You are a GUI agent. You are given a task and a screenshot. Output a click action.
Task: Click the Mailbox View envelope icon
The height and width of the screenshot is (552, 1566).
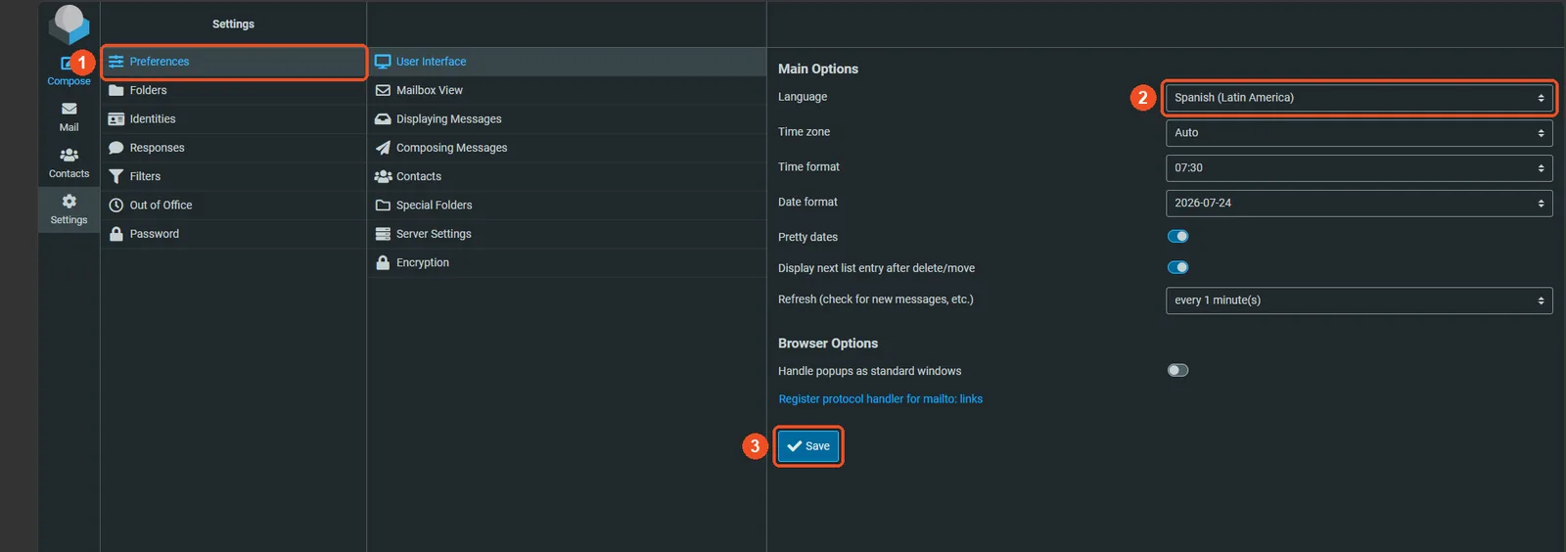click(383, 90)
